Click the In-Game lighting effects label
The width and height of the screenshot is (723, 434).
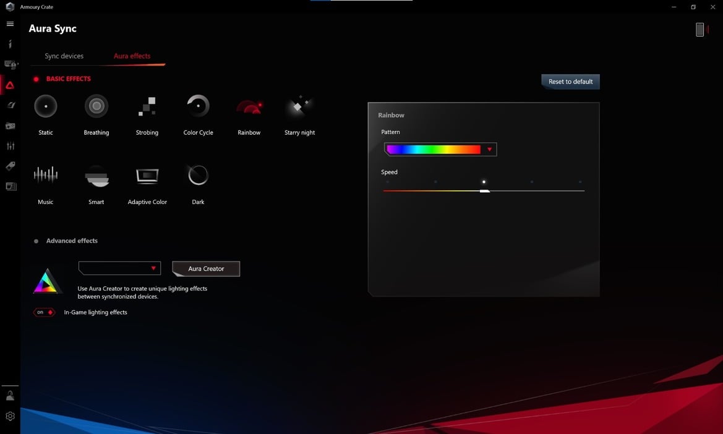pyautogui.click(x=95, y=312)
